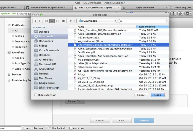Open Vuze Downloads folder in sidebar
This screenshot has width=193, height=131.
[x=49, y=50]
